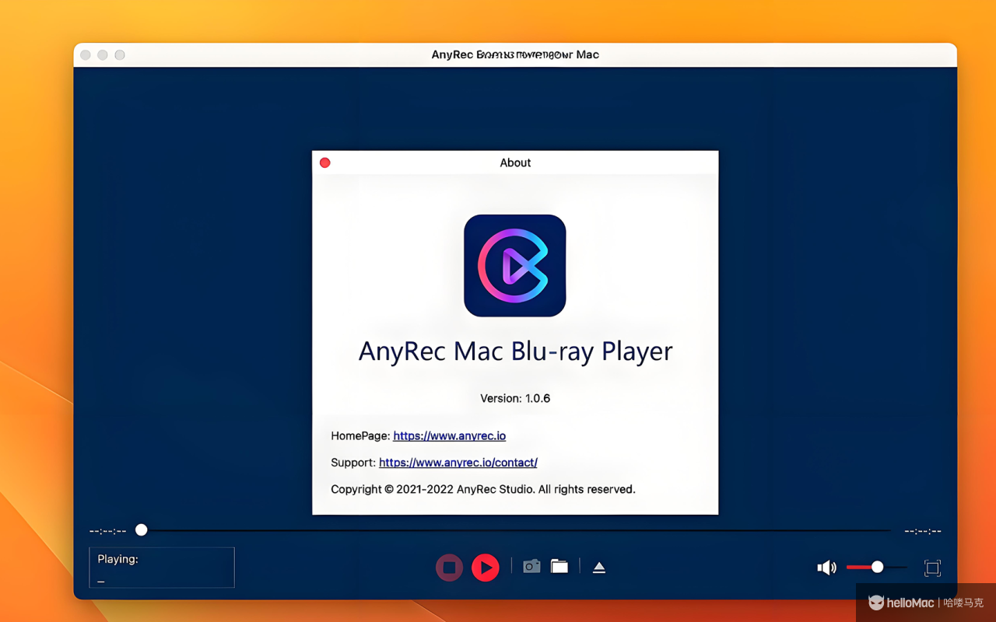Image resolution: width=996 pixels, height=622 pixels.
Task: Click the AnyRec app logo in About
Action: coord(515,266)
